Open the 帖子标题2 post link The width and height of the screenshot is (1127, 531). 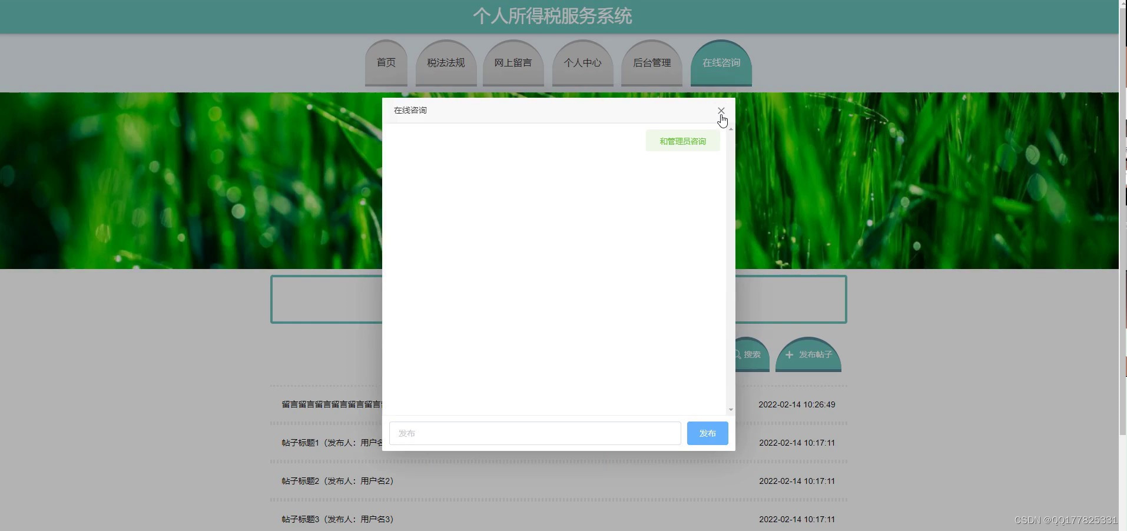336,481
